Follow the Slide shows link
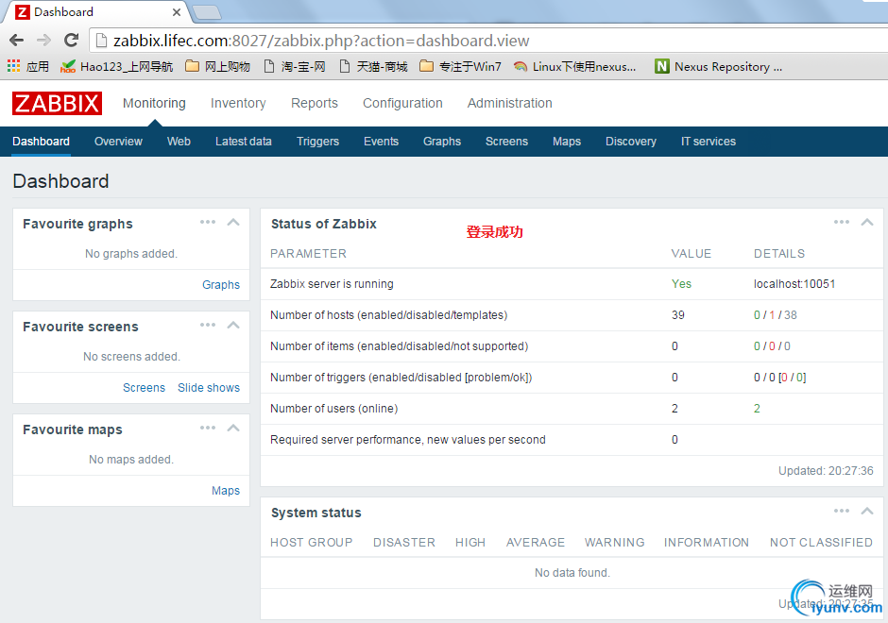888x623 pixels. click(x=209, y=388)
